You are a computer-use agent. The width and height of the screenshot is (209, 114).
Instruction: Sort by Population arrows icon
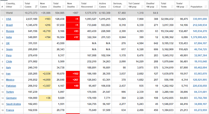tap(205, 6)
